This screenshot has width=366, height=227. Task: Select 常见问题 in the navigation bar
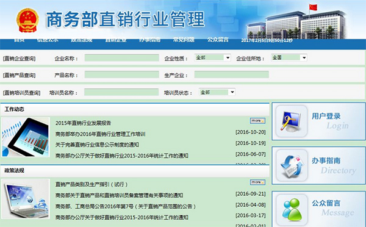pyautogui.click(x=184, y=40)
